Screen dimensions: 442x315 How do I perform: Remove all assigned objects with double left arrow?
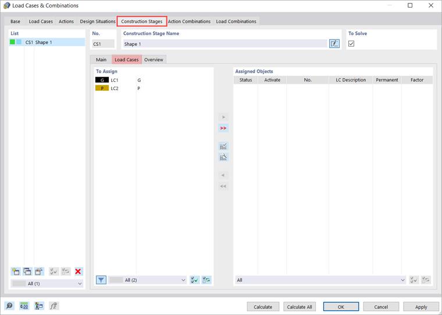point(223,186)
